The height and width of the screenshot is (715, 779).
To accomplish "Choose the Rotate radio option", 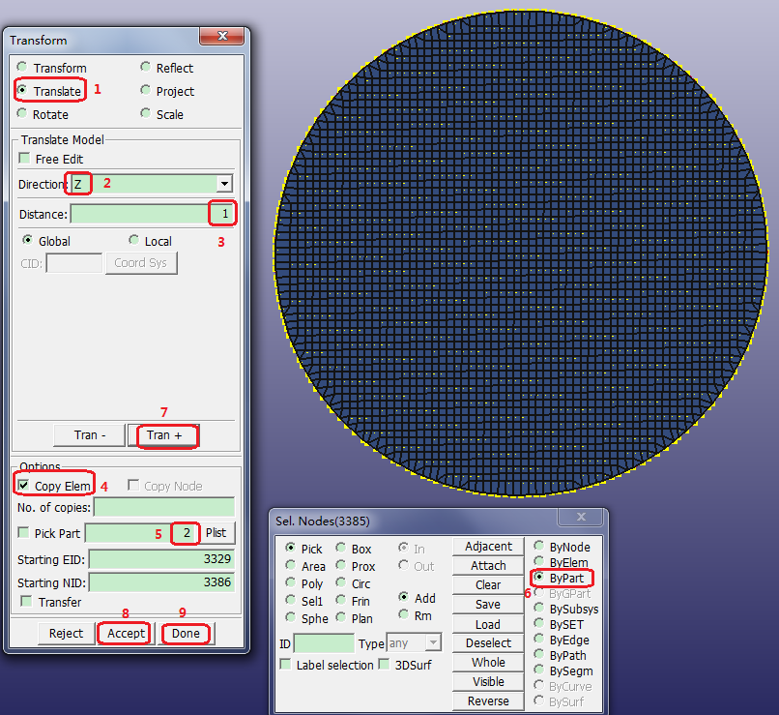I will (22, 114).
